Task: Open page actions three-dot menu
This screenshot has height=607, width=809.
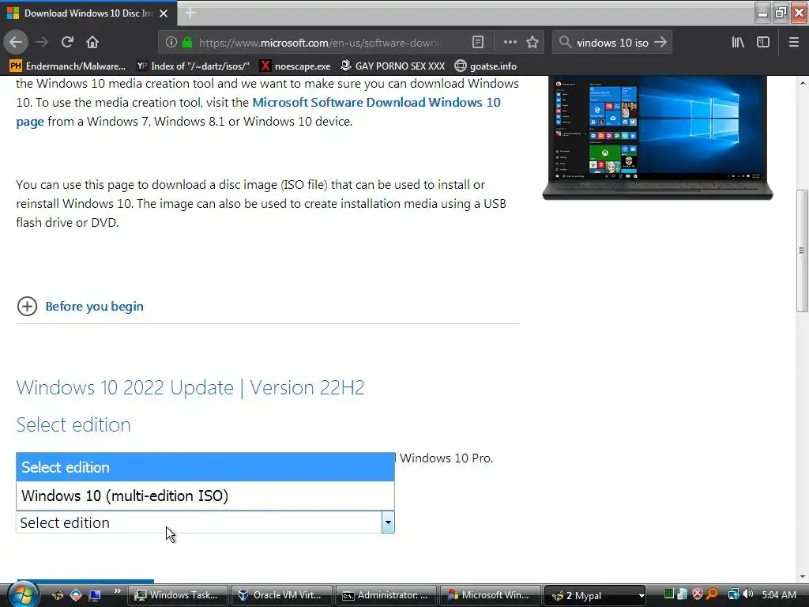Action: click(510, 43)
